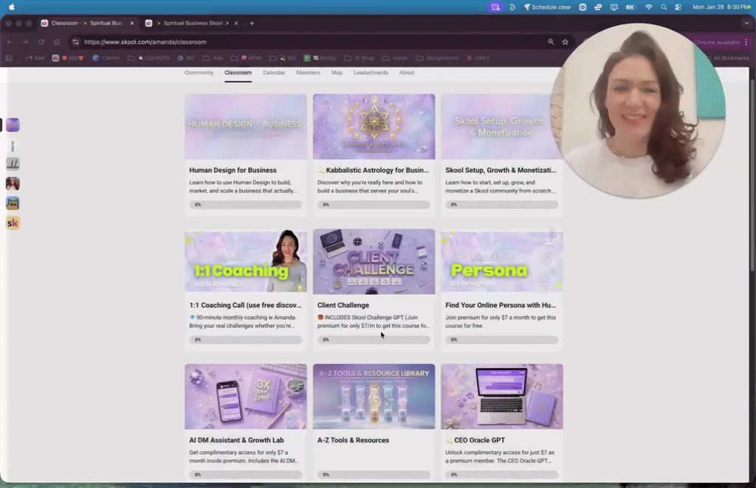Image resolution: width=756 pixels, height=488 pixels.
Task: Select the yellow sk icon in left sidebar
Action: [x=13, y=223]
